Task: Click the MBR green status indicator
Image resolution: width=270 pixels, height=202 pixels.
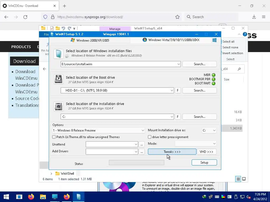Action: (x=214, y=75)
